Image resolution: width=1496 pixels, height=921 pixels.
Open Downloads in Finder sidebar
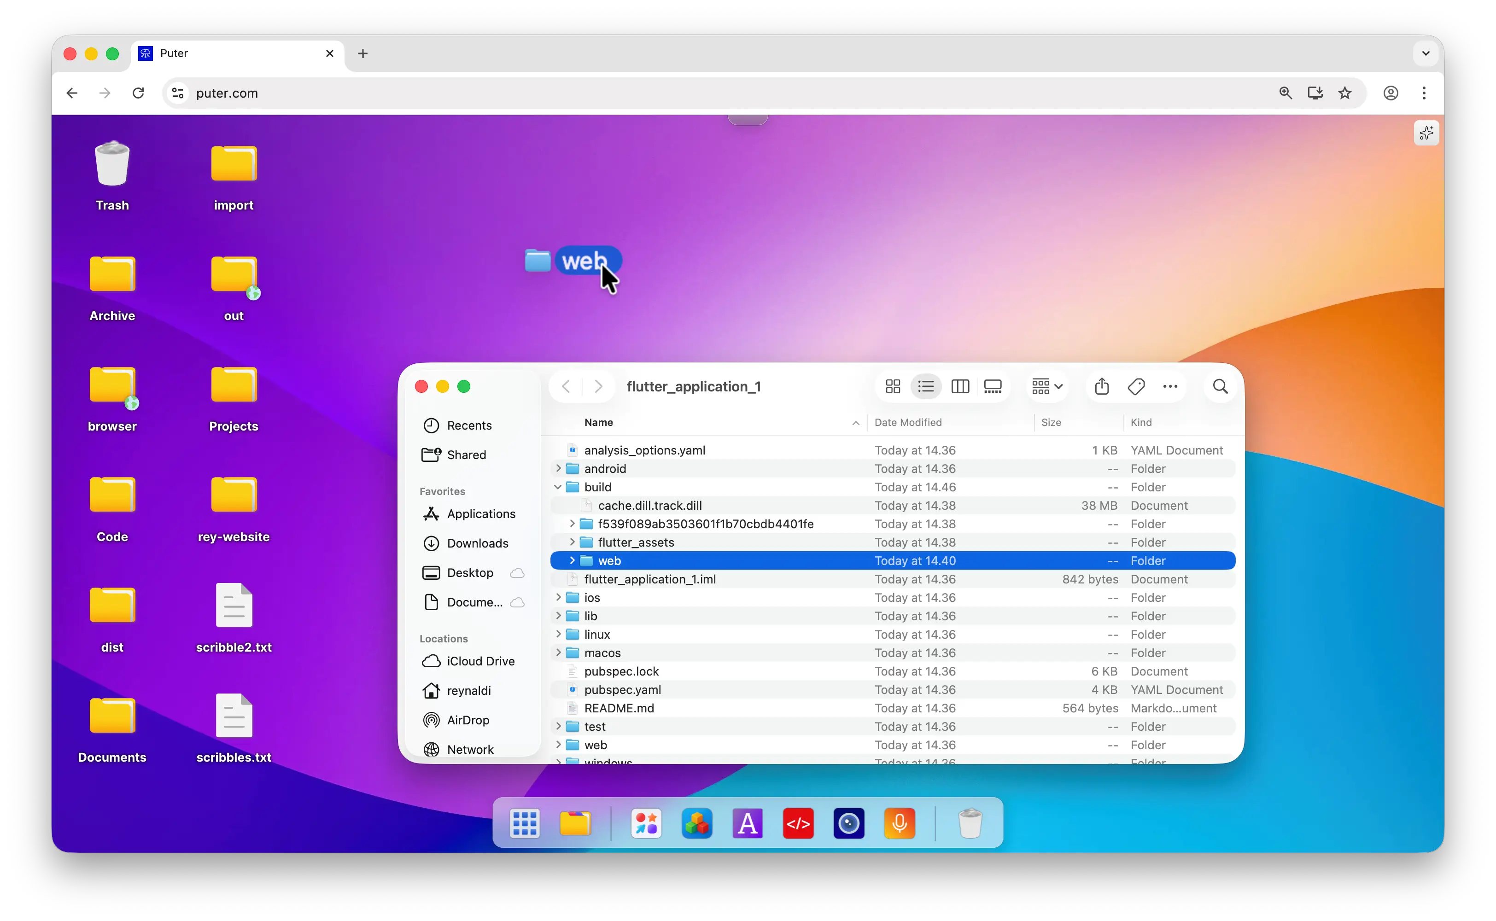[477, 543]
